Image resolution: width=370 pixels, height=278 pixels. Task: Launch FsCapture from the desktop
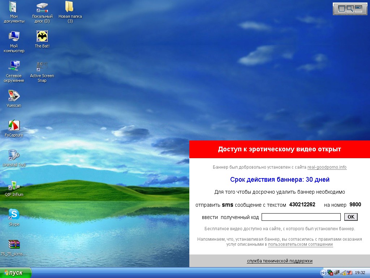pos(14,126)
